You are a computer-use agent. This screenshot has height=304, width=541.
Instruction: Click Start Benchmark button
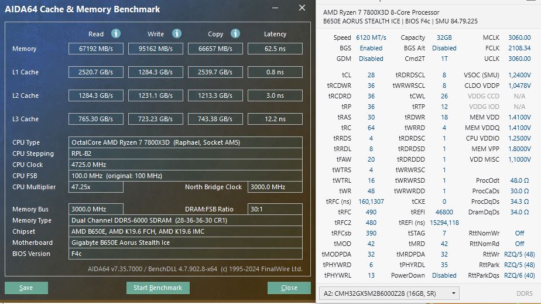(157, 288)
